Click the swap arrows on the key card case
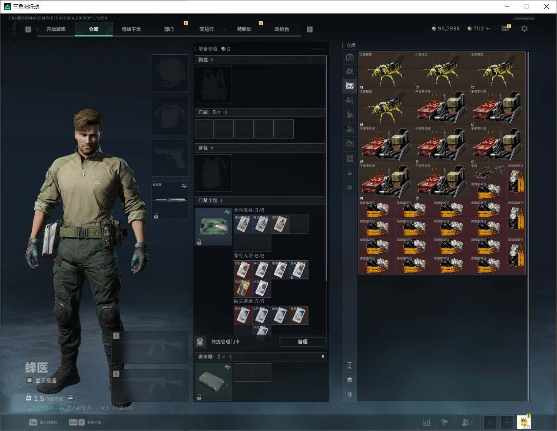The width and height of the screenshot is (557, 431). 227,212
